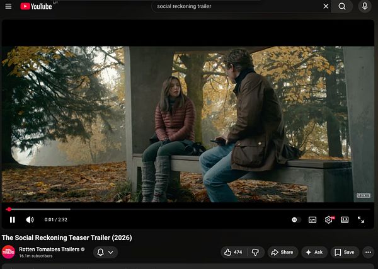Open Rotten Tomatoes Trailers channel avatar
This screenshot has width=378, height=269.
click(8, 252)
